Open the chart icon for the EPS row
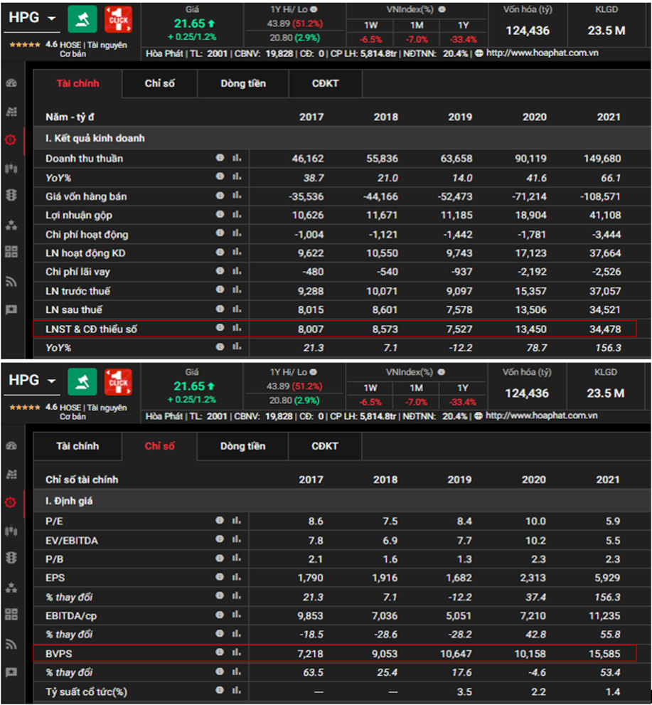652x705 pixels. 236,578
